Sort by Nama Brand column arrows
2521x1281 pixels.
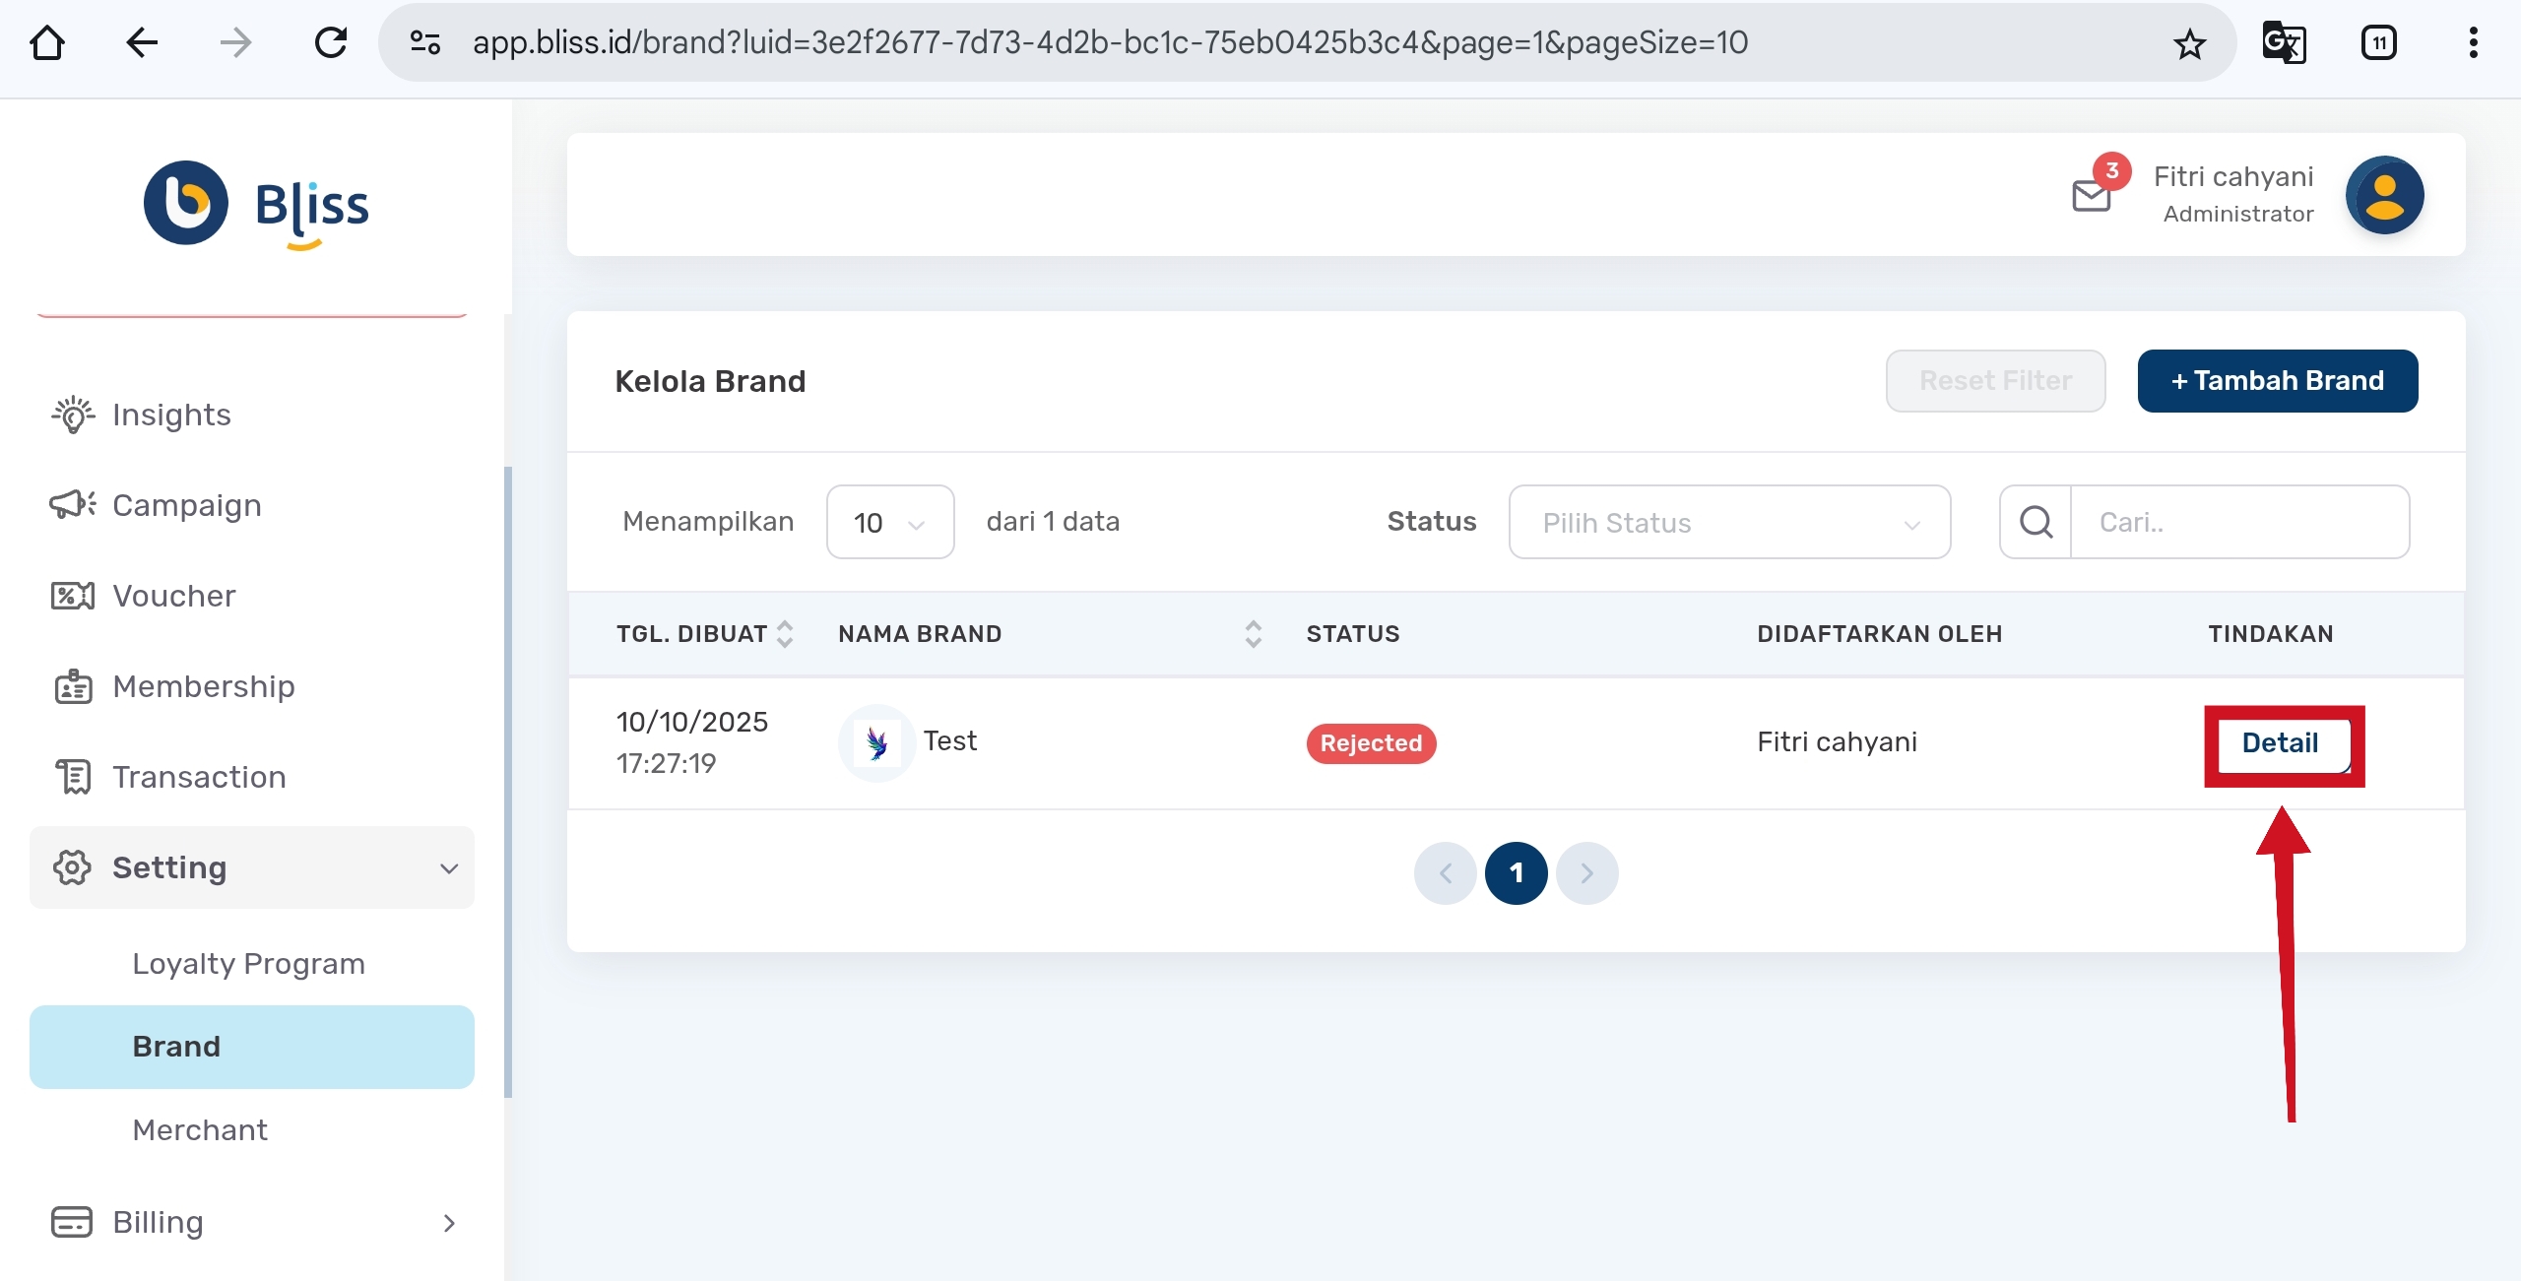point(1253,634)
